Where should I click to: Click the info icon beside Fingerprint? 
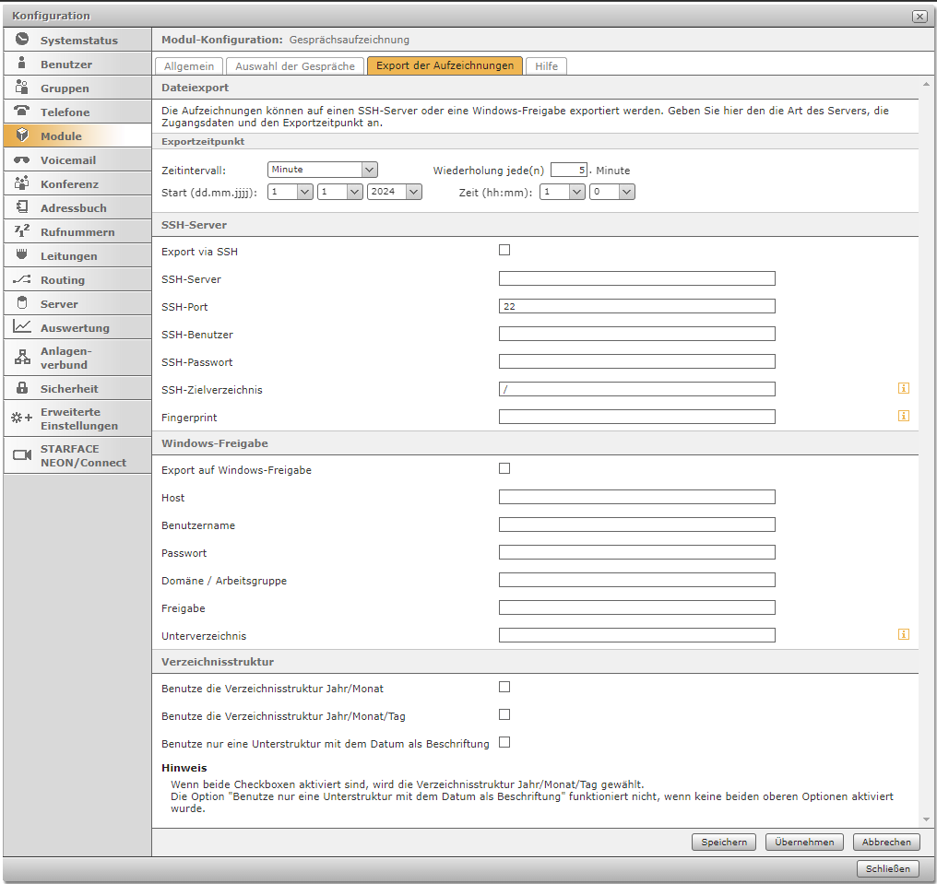point(903,417)
